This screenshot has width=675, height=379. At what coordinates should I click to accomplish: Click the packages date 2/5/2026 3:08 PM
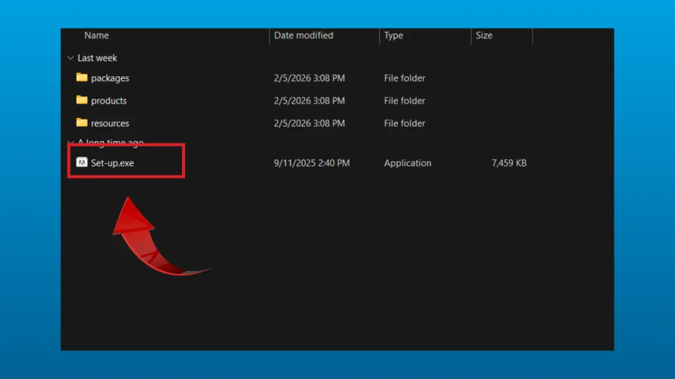(x=310, y=78)
